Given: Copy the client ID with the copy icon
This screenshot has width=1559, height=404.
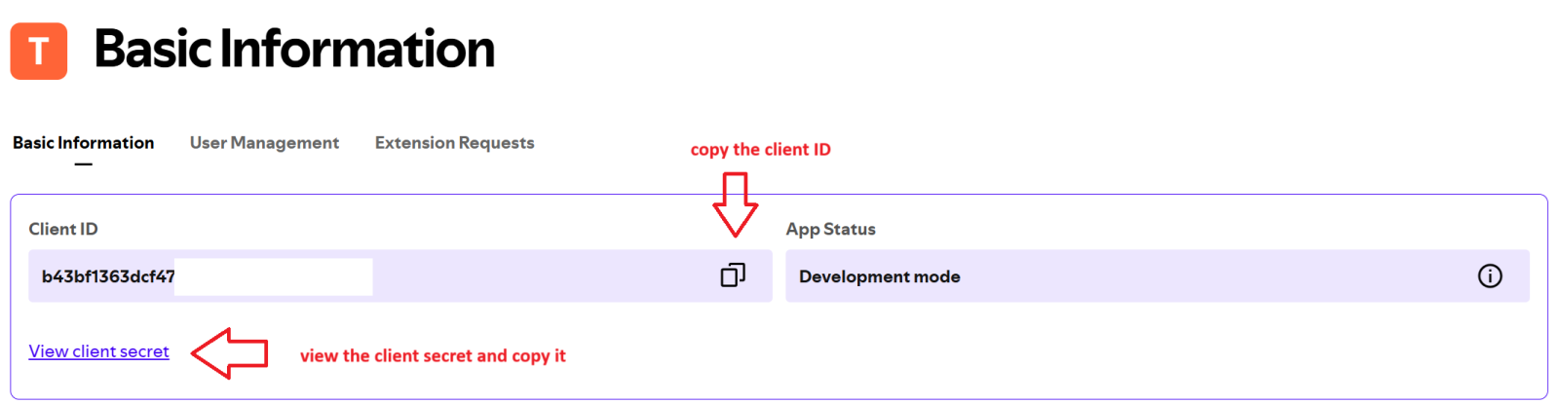Looking at the screenshot, I should (x=733, y=275).
